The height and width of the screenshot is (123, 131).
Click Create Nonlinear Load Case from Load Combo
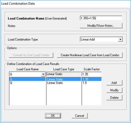click(x=90, y=55)
